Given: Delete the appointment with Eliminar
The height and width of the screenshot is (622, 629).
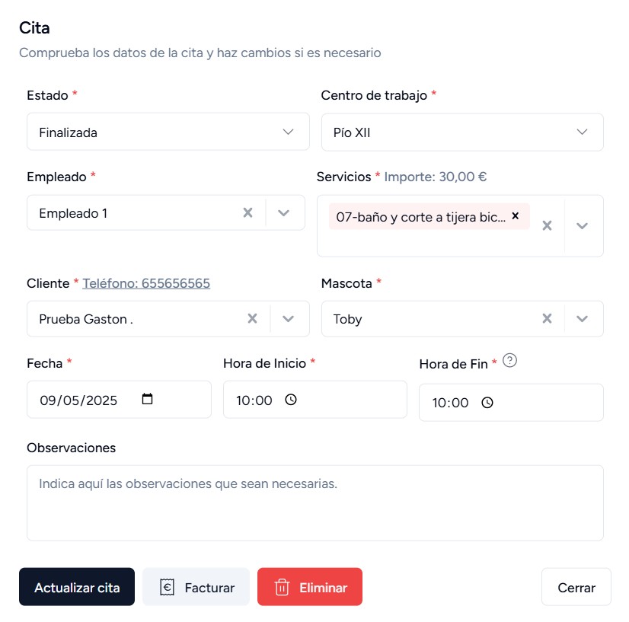Looking at the screenshot, I should 310,587.
